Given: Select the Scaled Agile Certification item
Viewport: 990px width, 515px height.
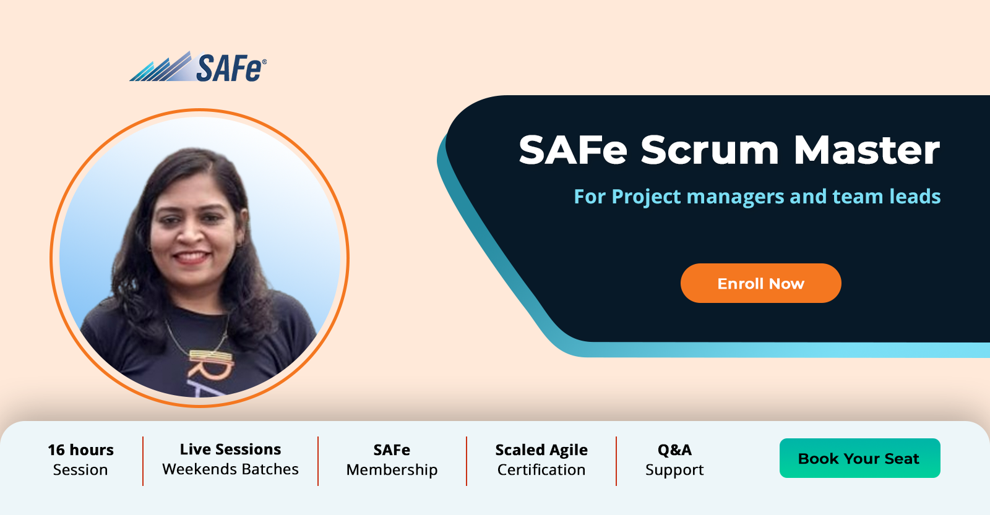Looking at the screenshot, I should pos(541,459).
